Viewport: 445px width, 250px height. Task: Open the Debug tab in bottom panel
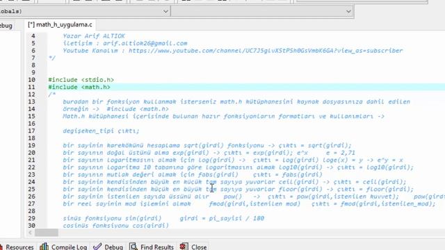[x=108, y=247]
